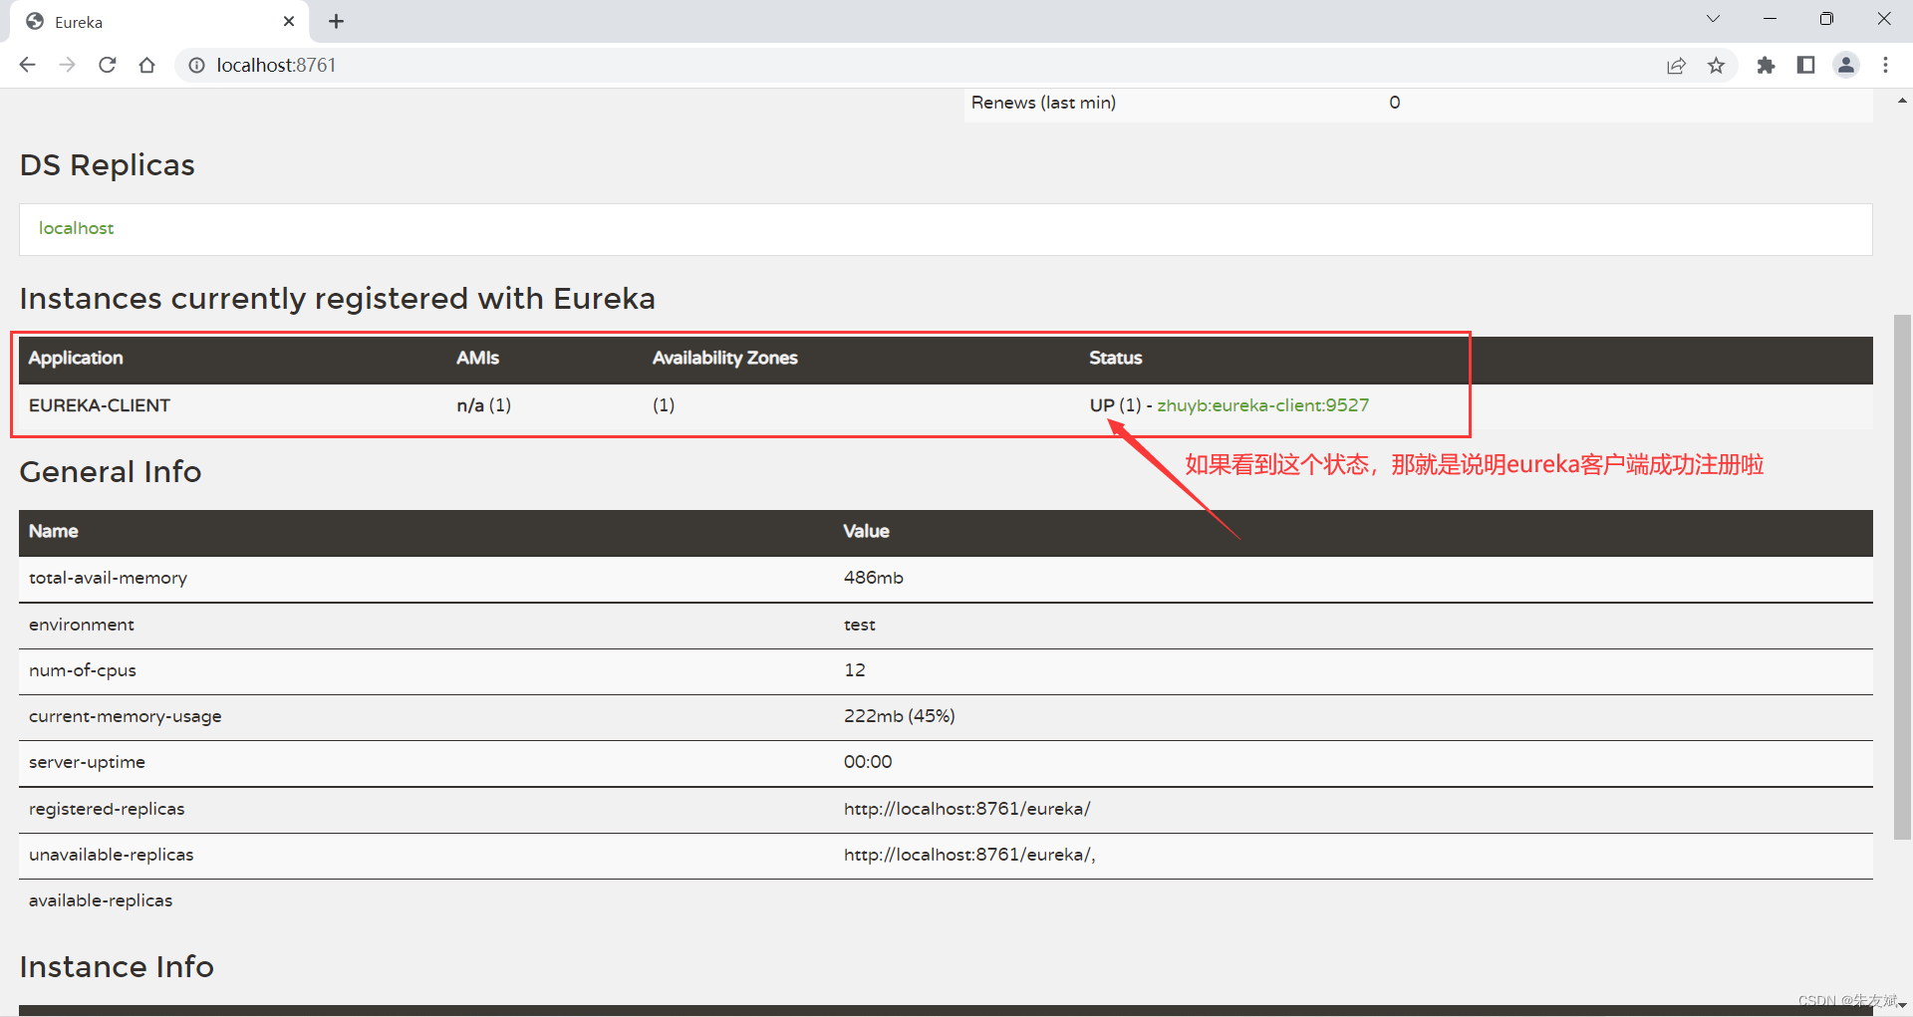This screenshot has width=1913, height=1017.
Task: Click the available-replicas row name
Action: click(100, 900)
